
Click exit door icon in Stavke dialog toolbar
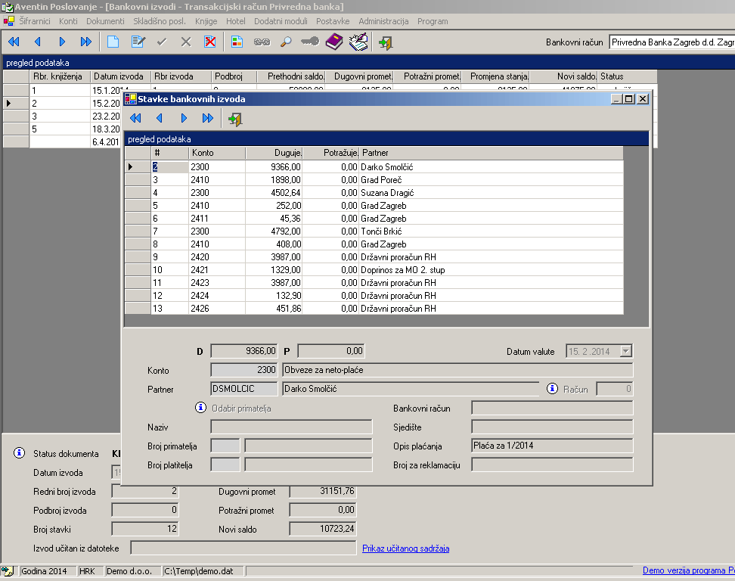click(235, 118)
